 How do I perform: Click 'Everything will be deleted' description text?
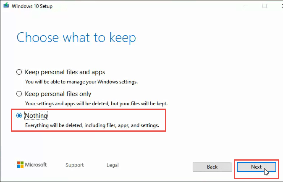click(92, 125)
